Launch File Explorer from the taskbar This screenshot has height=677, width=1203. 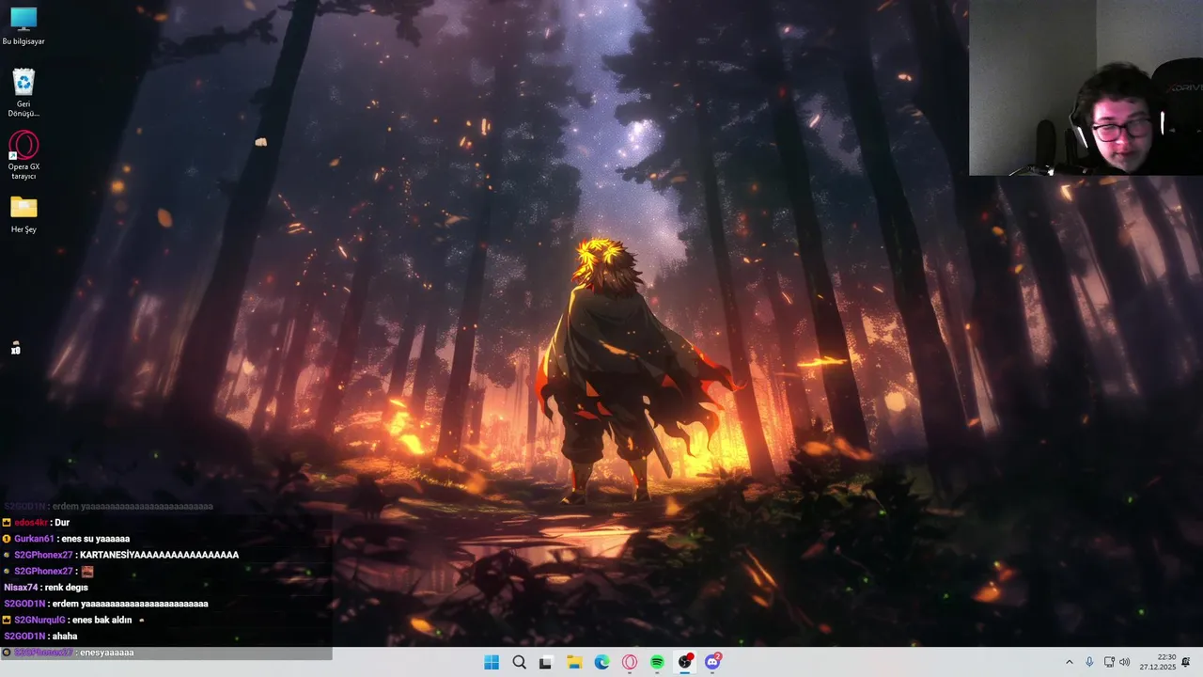[574, 662]
